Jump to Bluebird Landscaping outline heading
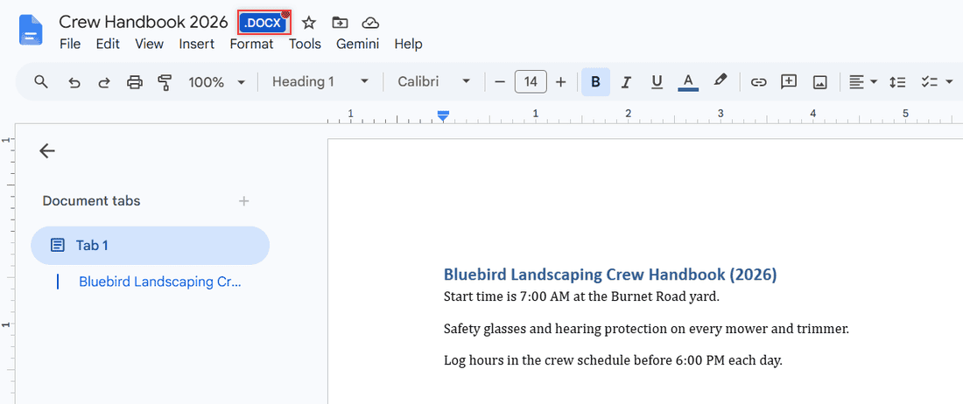963x404 pixels. coord(159,282)
